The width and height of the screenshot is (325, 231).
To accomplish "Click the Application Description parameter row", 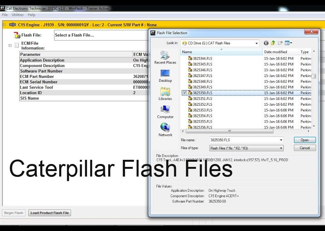I will [84, 60].
